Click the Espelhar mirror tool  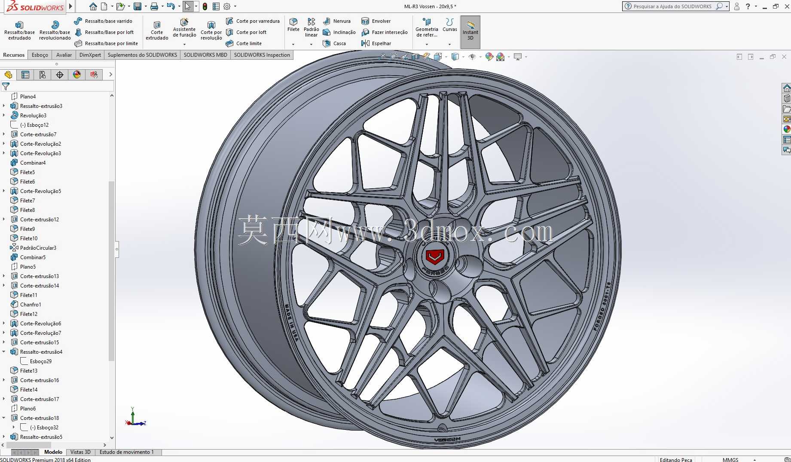(x=376, y=43)
